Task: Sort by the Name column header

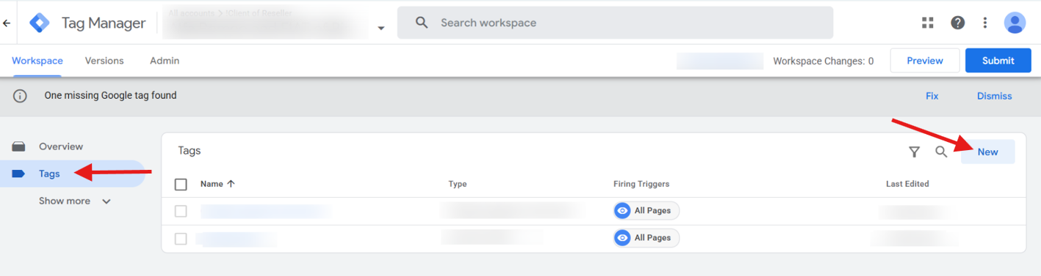Action: click(212, 184)
